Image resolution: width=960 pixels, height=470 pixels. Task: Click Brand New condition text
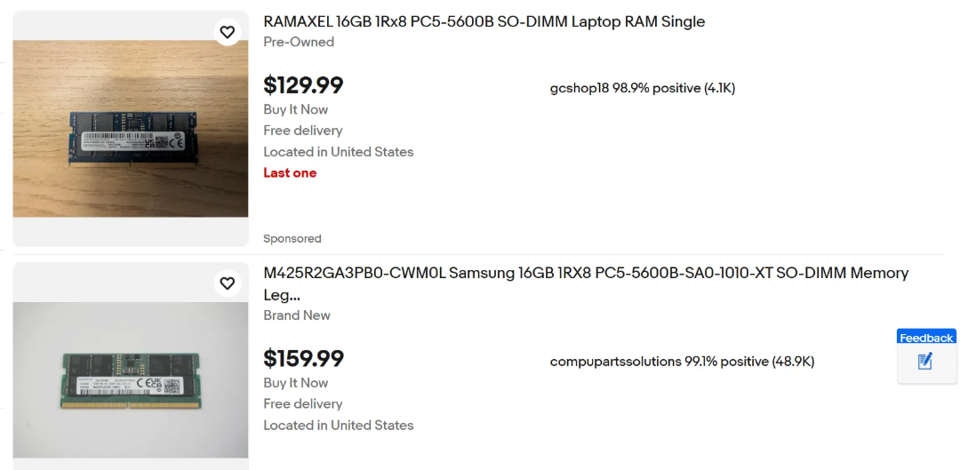point(297,315)
